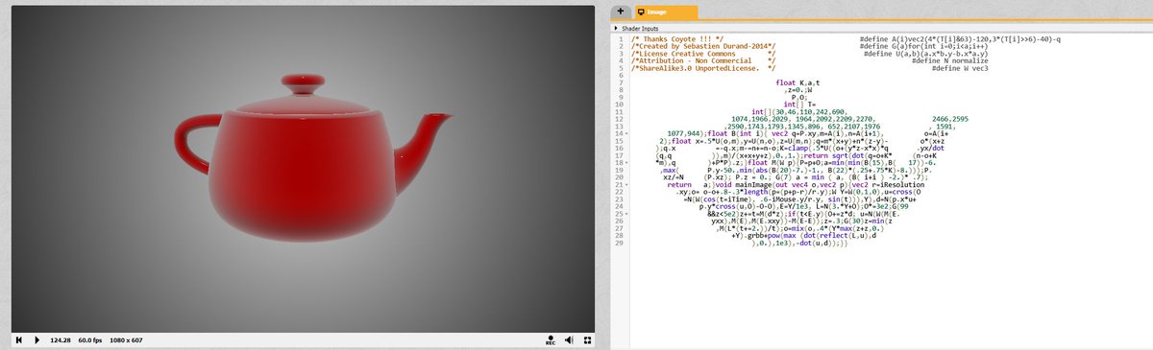Add a new buffer tab with plus

click(x=621, y=11)
